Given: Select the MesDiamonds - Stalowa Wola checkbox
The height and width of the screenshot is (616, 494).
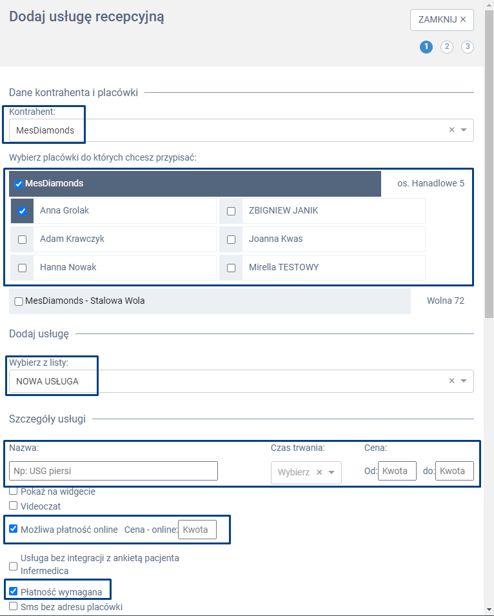Looking at the screenshot, I should click(x=19, y=301).
